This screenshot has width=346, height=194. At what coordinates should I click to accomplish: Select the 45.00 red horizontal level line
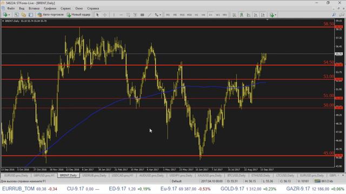click(168, 156)
